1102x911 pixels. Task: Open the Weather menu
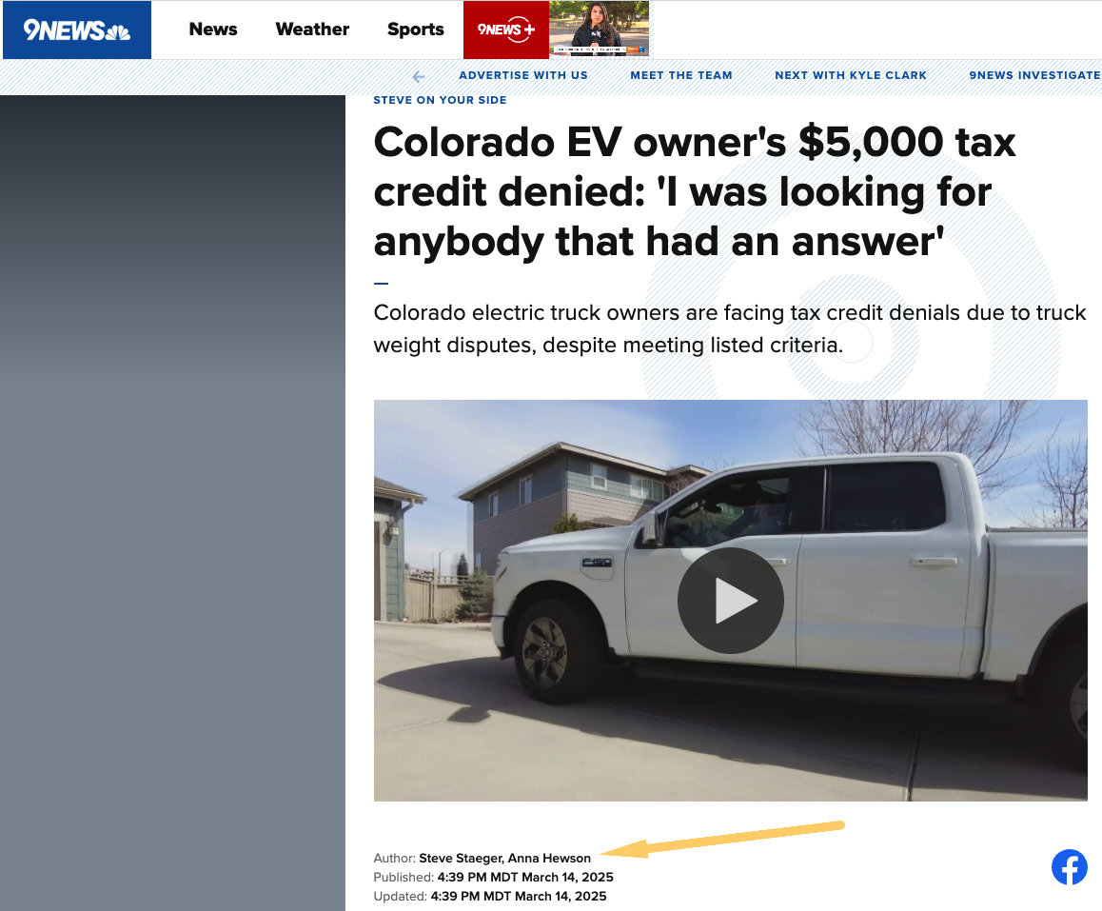312,30
